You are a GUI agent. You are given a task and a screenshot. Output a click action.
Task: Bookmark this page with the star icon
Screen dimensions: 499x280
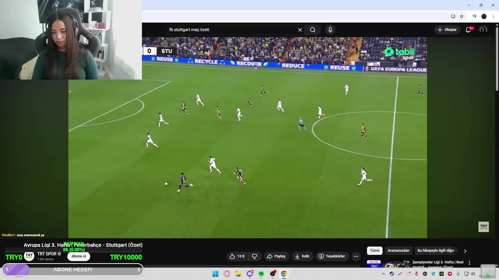462,16
